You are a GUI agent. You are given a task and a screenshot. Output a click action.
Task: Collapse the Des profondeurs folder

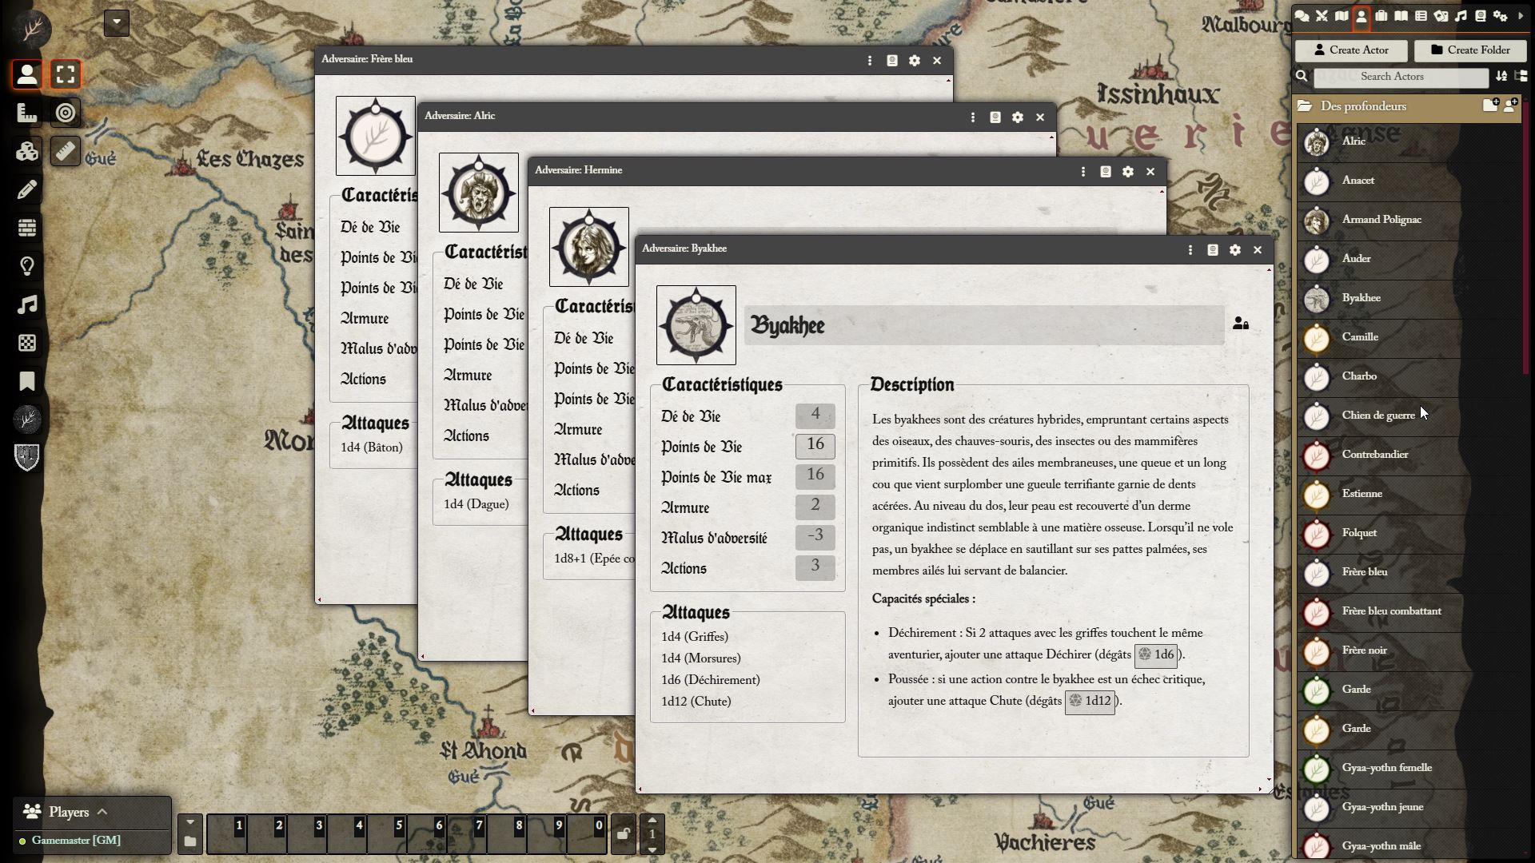coord(1363,106)
